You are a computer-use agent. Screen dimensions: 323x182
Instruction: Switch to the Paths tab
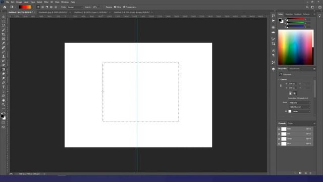(x=290, y=123)
